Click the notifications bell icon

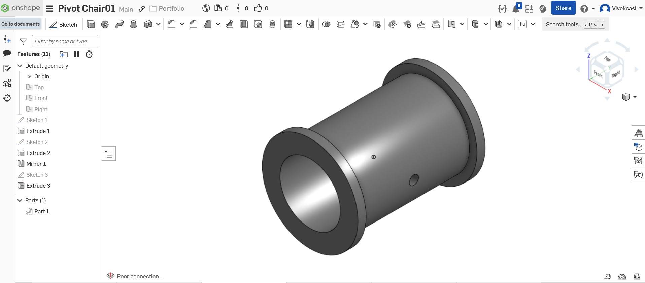coord(516,8)
